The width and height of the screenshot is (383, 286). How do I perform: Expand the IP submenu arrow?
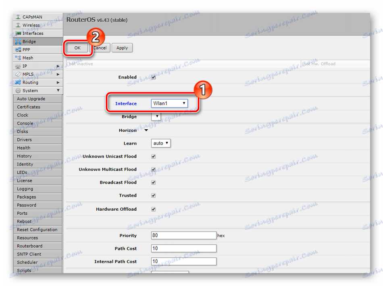tap(58, 66)
